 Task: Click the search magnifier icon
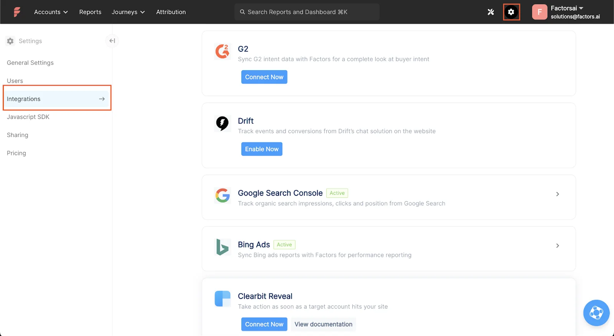coord(243,12)
